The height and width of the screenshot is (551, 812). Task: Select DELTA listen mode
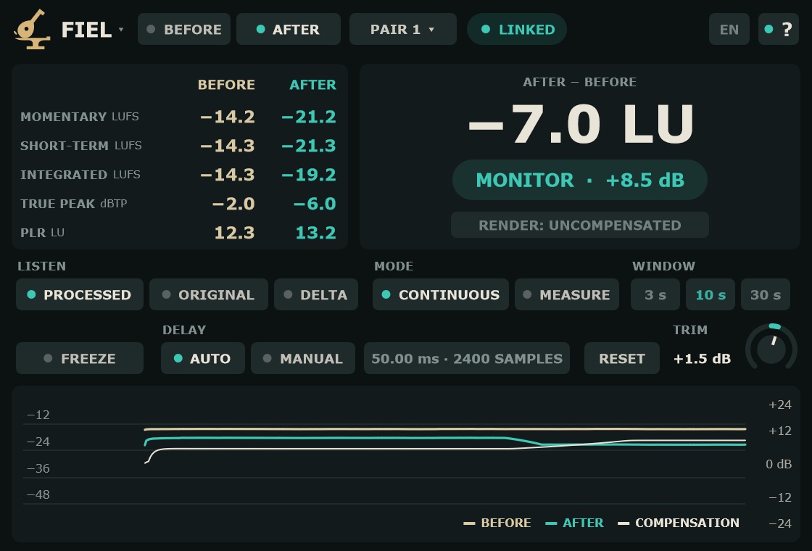316,294
